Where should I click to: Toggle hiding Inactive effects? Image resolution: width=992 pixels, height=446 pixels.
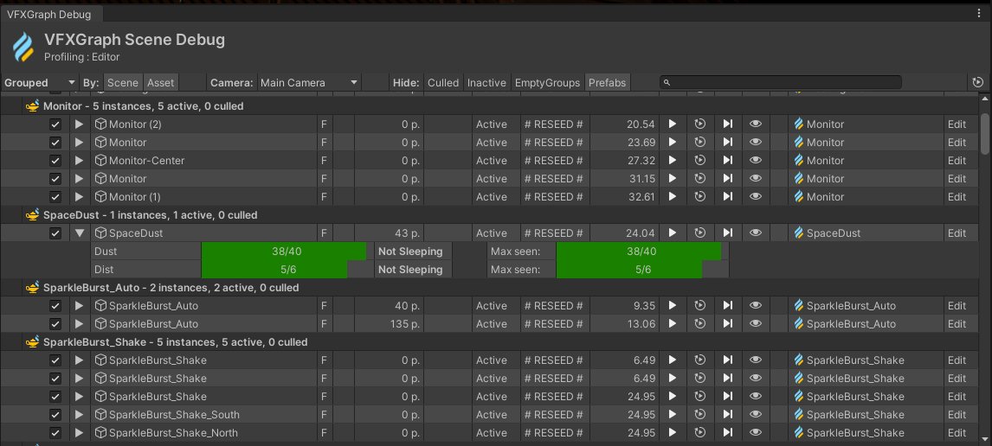pos(486,83)
